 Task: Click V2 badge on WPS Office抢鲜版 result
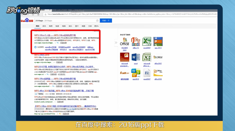(53, 86)
